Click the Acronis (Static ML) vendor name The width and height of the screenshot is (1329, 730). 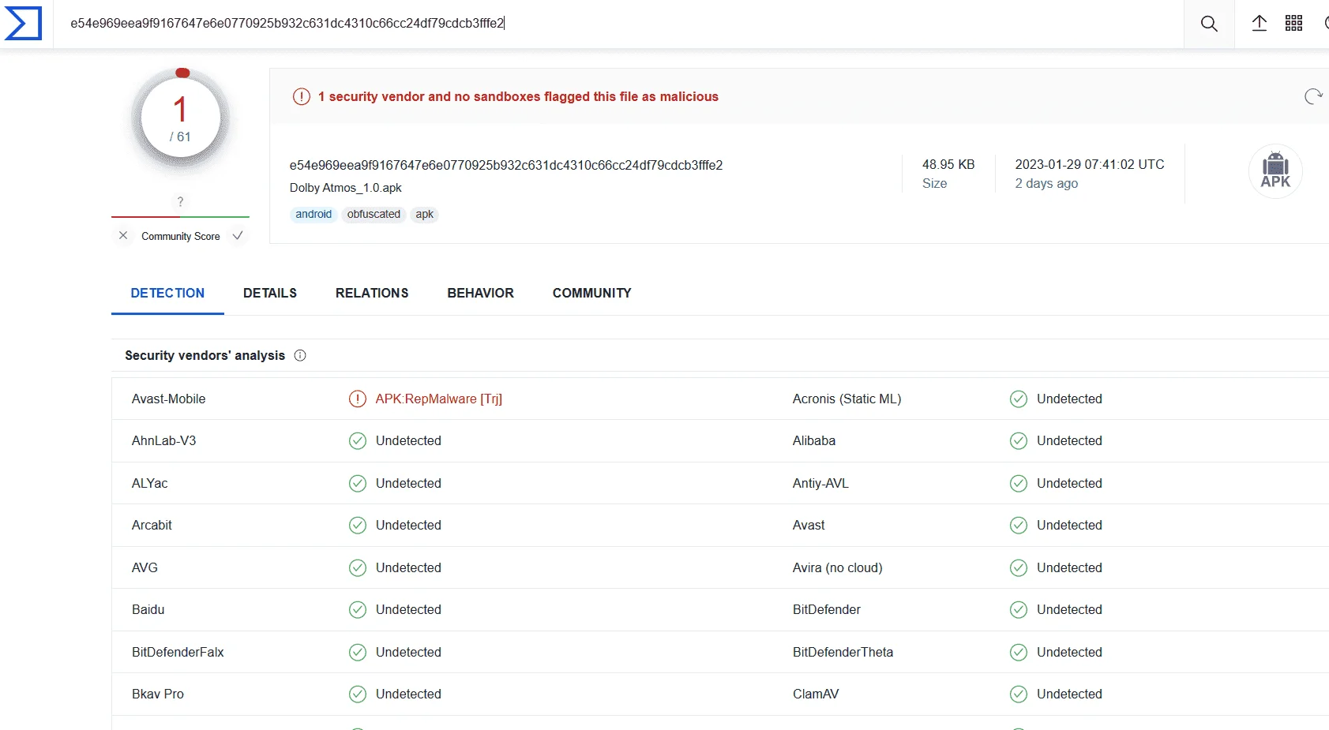(x=847, y=399)
